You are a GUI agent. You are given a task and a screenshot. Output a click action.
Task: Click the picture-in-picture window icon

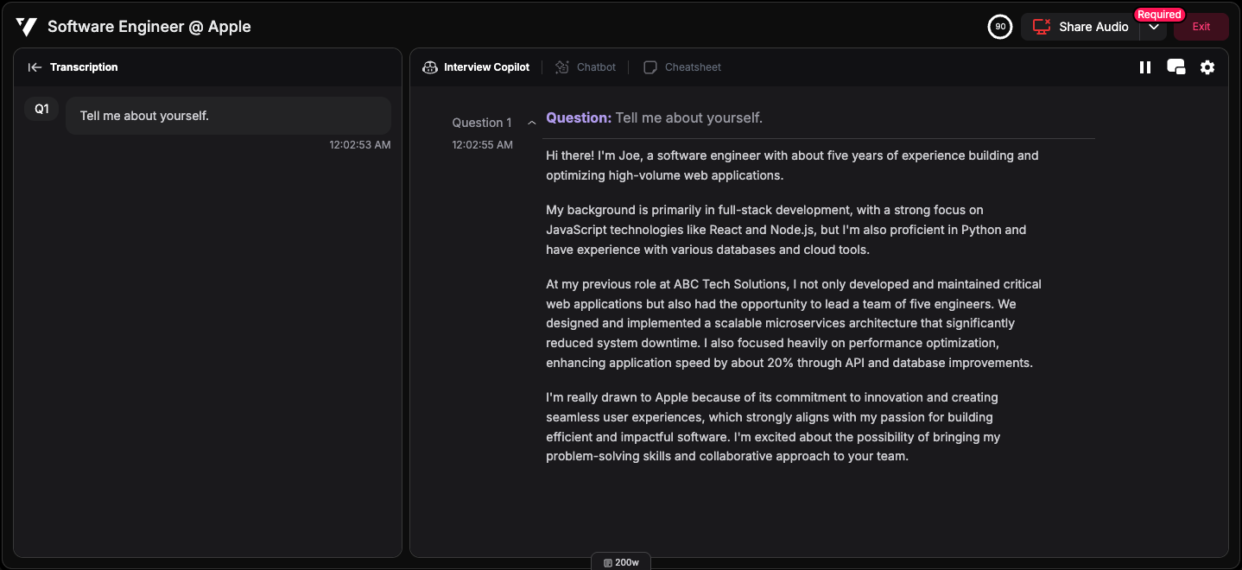pos(1175,67)
